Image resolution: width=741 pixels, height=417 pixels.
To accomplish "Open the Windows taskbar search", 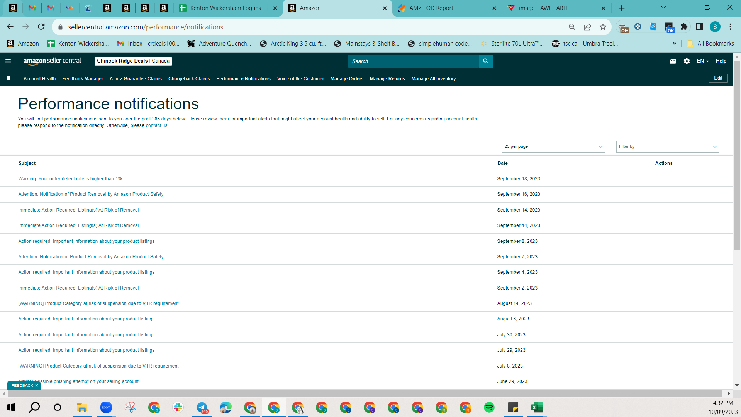I will (x=35, y=407).
